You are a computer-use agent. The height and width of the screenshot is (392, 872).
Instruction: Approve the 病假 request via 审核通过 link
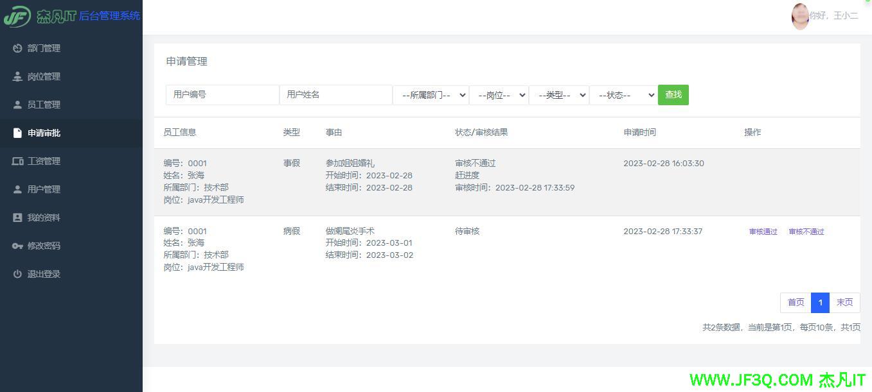pos(762,232)
